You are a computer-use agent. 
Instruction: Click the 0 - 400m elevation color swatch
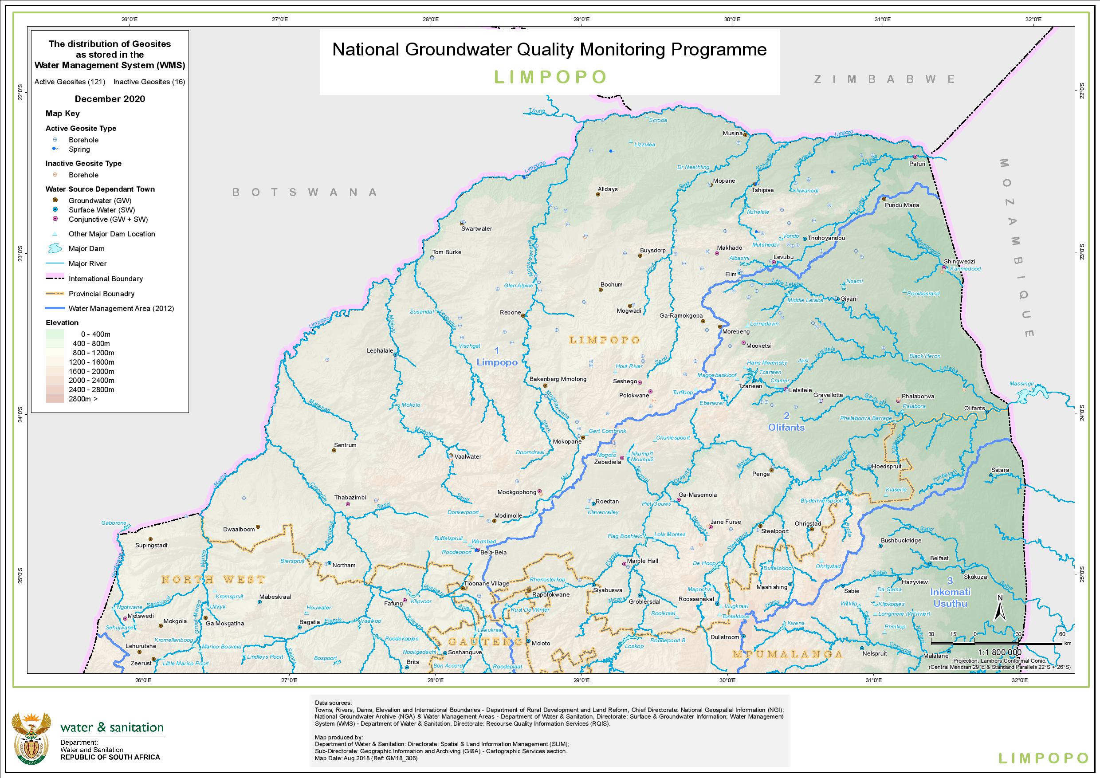pos(55,334)
